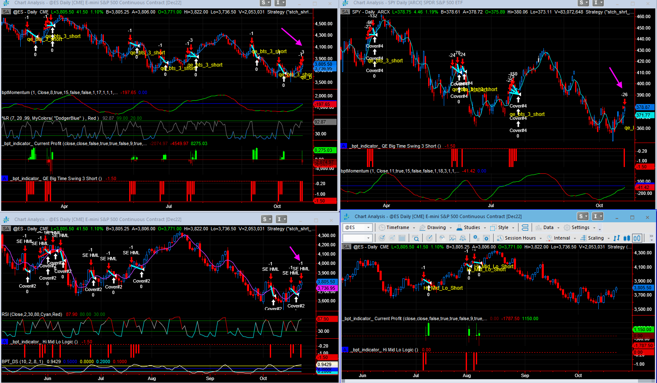Click the Scaling button
This screenshot has height=383, width=657.
(x=596, y=238)
